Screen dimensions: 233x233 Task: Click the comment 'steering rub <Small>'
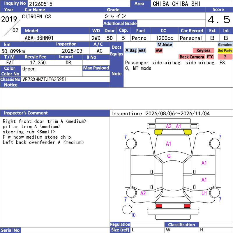click(29, 132)
